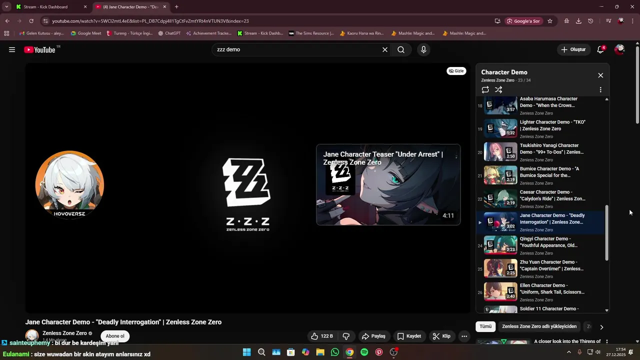This screenshot has height=360, width=640.
Task: Open Spotify from the taskbar
Action: click(364, 352)
